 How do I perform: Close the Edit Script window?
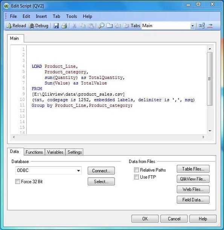pos(212,5)
